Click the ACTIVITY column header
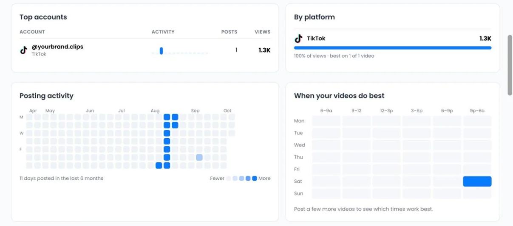The width and height of the screenshot is (513, 226). pyautogui.click(x=163, y=32)
